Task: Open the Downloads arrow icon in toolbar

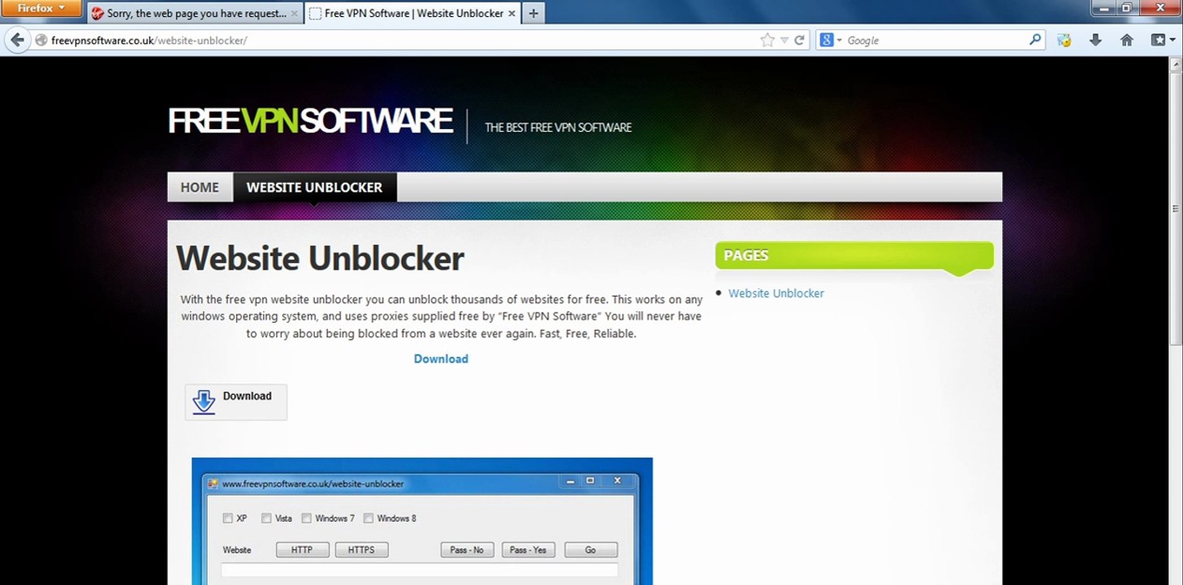Action: (1095, 40)
